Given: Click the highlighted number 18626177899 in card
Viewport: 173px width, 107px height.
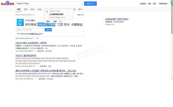Looking at the screenshot, I should pyautogui.click(x=46, y=25).
